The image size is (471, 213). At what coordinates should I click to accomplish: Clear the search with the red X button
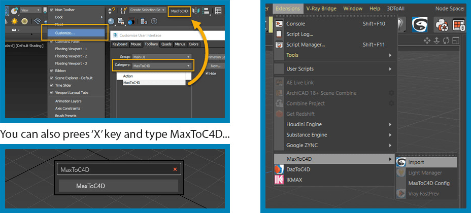(175, 169)
